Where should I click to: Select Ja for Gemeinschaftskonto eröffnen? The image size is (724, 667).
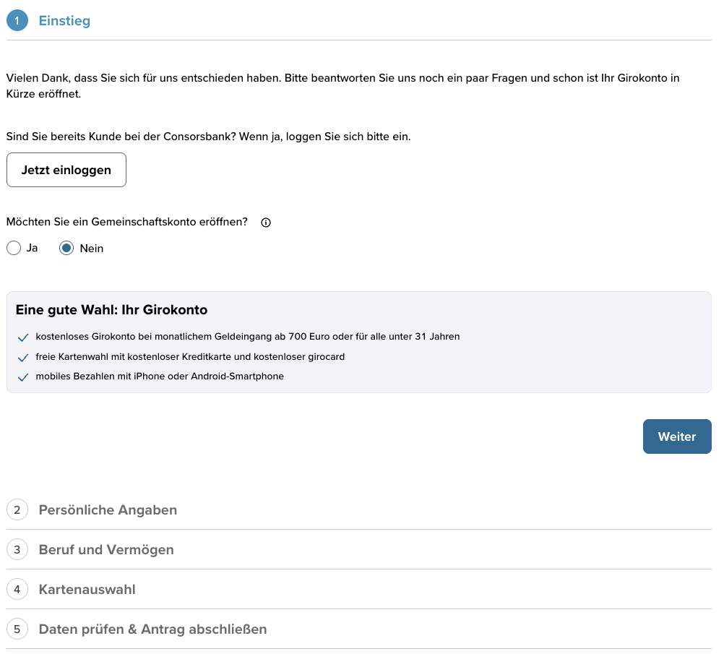coord(13,248)
